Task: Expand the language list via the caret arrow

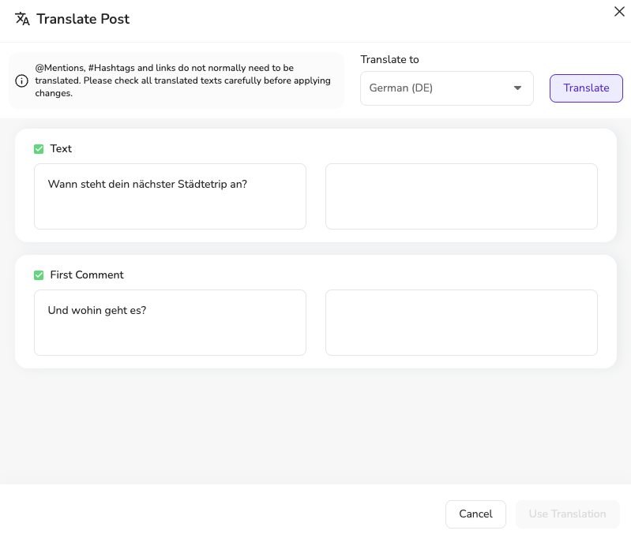Action: (x=517, y=88)
